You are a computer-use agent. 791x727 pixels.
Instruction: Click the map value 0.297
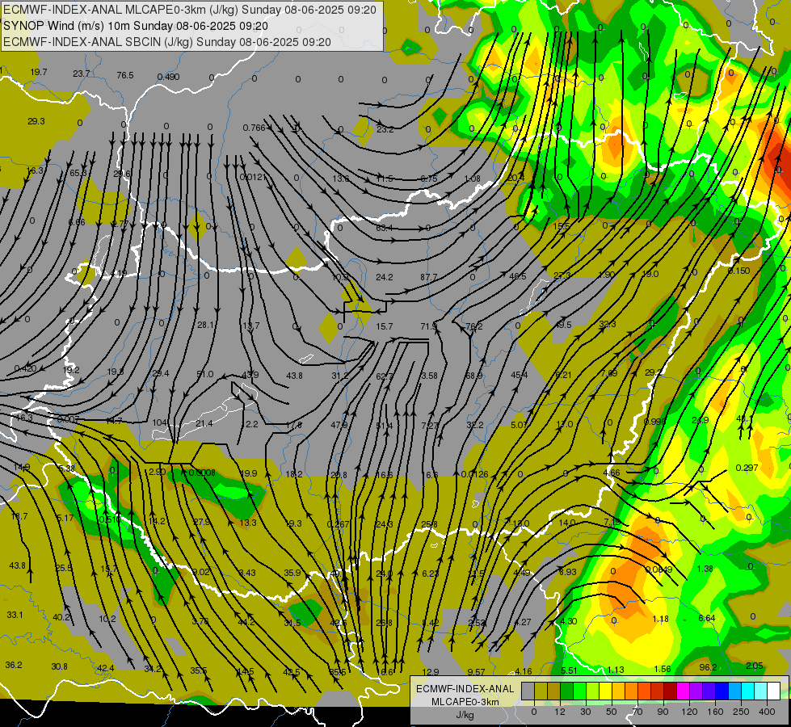tap(747, 468)
